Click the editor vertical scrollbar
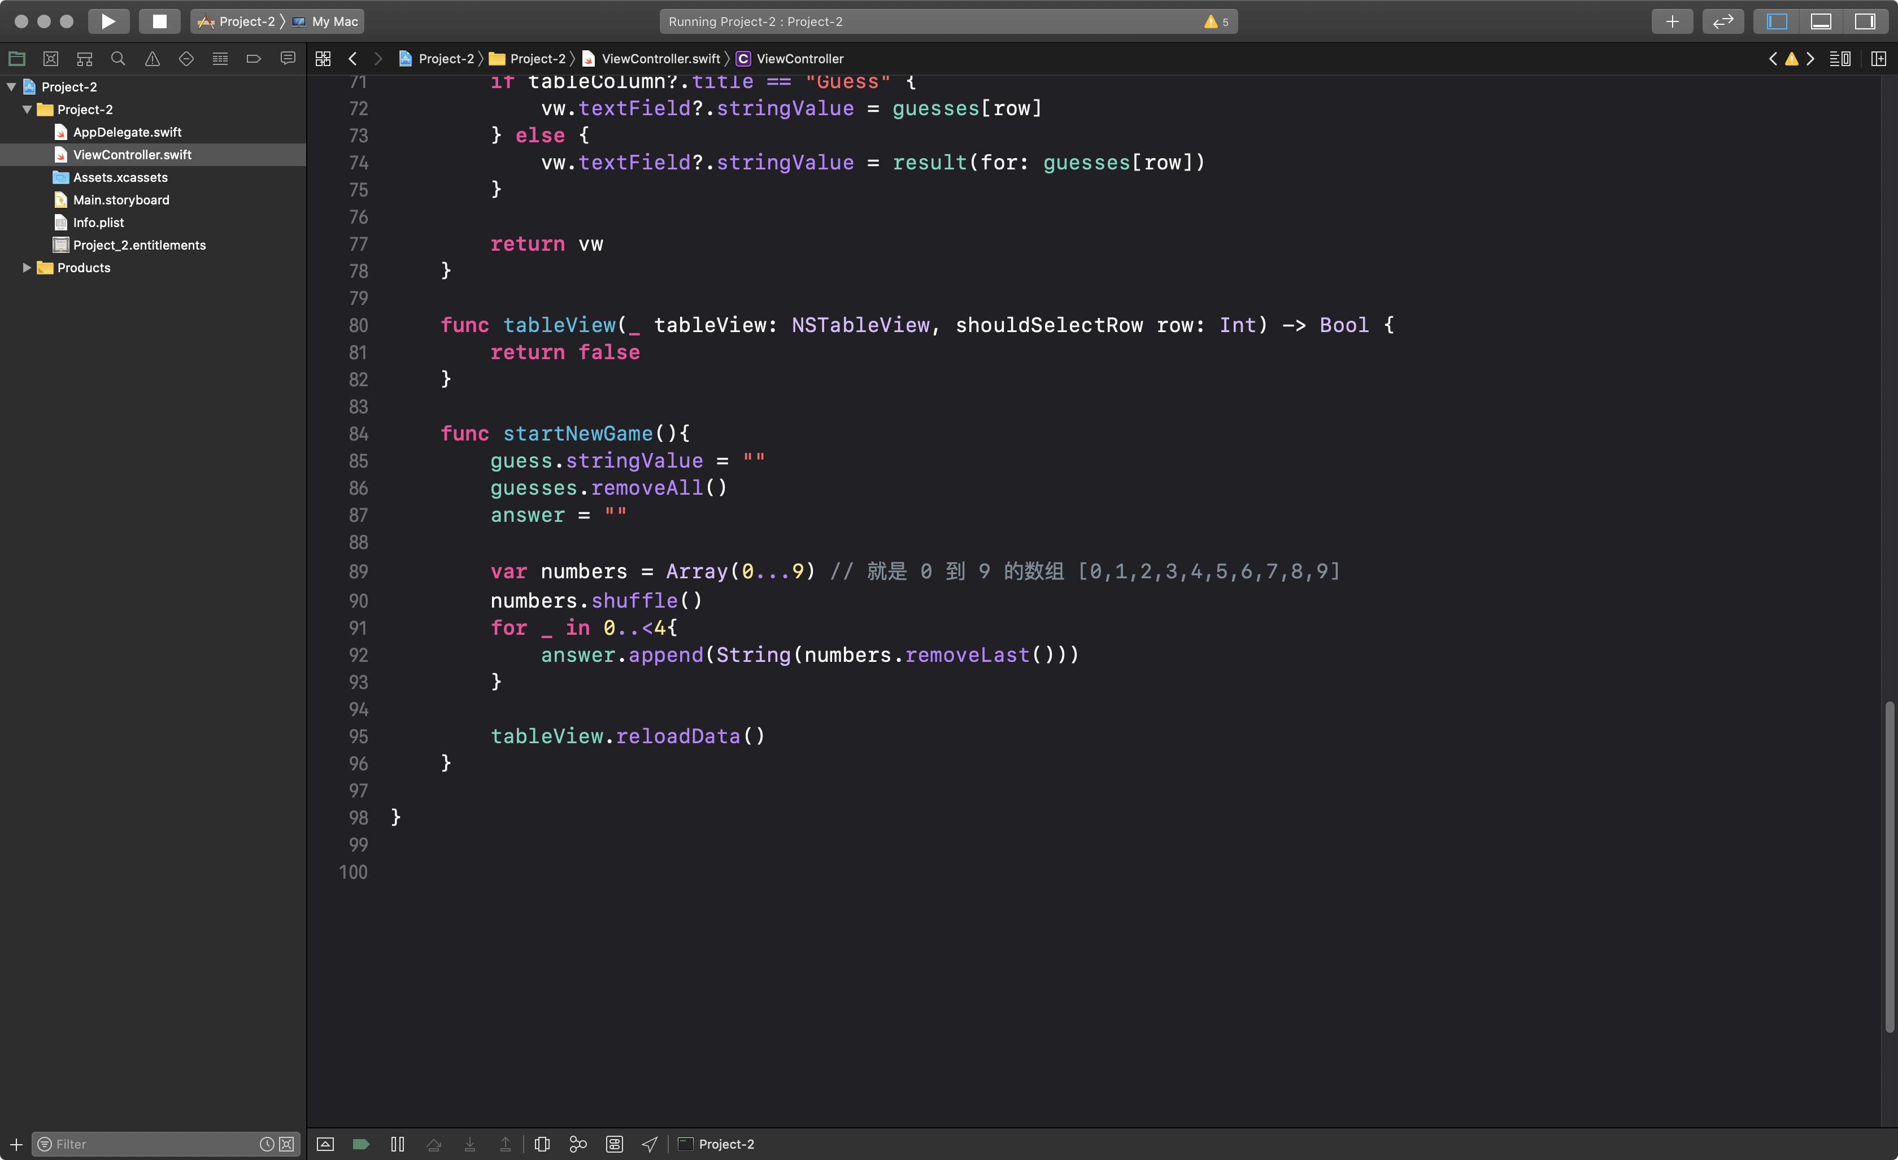1898x1160 pixels. point(1889,866)
